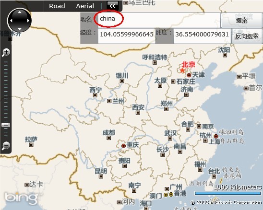The height and width of the screenshot is (210, 263).
Task: Focus the 纬度 latitude input field
Action: [202, 36]
